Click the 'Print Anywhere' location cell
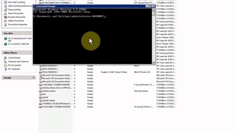Screen dimensions: 237x133 tap(141, 91)
